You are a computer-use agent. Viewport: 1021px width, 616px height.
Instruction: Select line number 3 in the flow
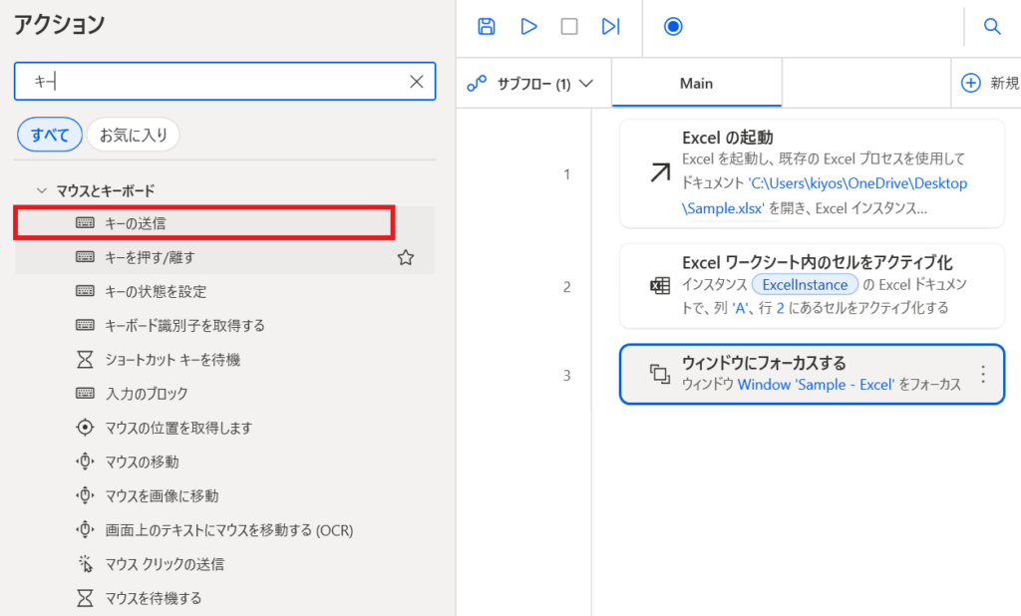pos(567,376)
